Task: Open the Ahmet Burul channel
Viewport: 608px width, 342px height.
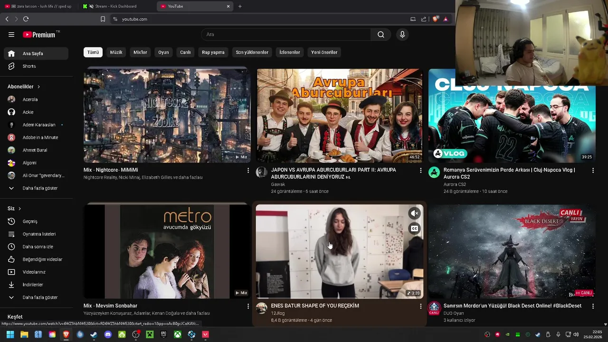Action: (x=36, y=150)
